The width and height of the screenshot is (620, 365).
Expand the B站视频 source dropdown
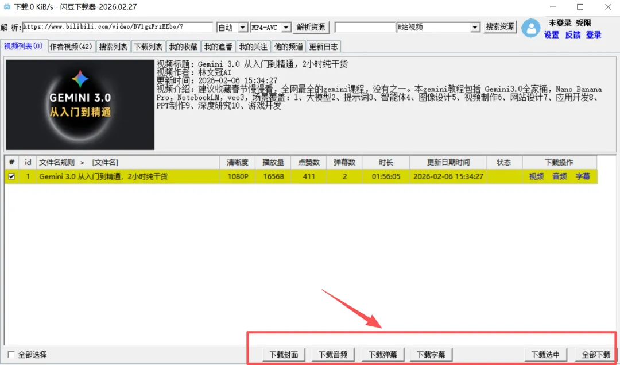click(475, 28)
